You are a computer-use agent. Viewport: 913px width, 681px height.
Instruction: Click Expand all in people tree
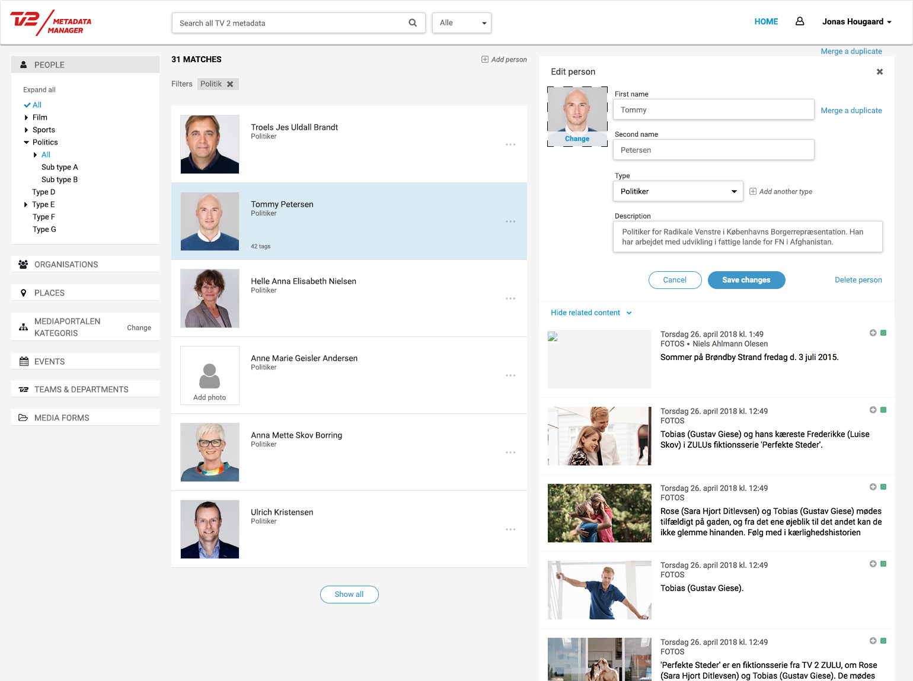[x=39, y=90]
